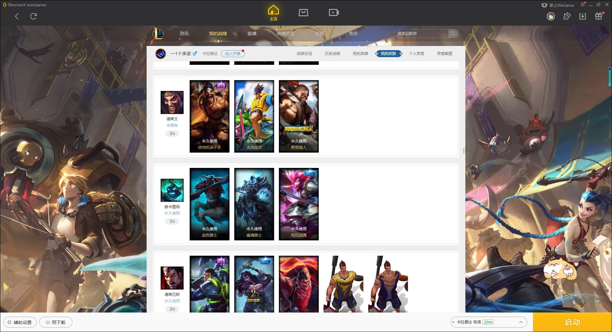Click the League of Legends logo icon
This screenshot has height=332, width=612.
(158, 34)
